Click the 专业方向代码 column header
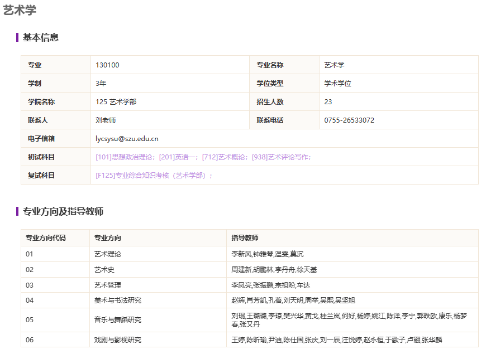486x354 pixels. (x=45, y=238)
